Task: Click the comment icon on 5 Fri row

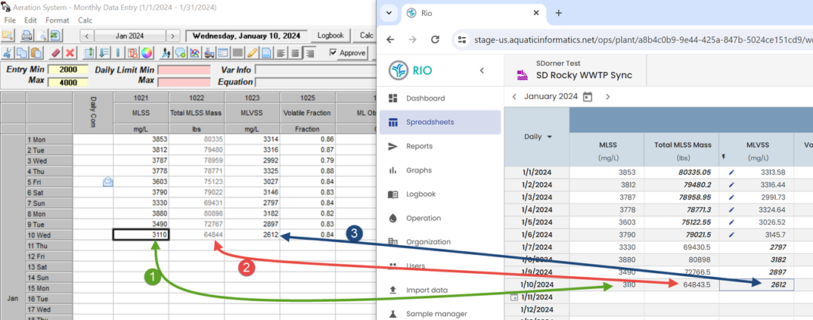Action: tap(108, 182)
